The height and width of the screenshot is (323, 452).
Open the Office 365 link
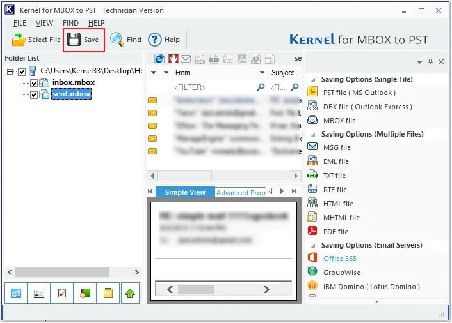[x=340, y=259]
